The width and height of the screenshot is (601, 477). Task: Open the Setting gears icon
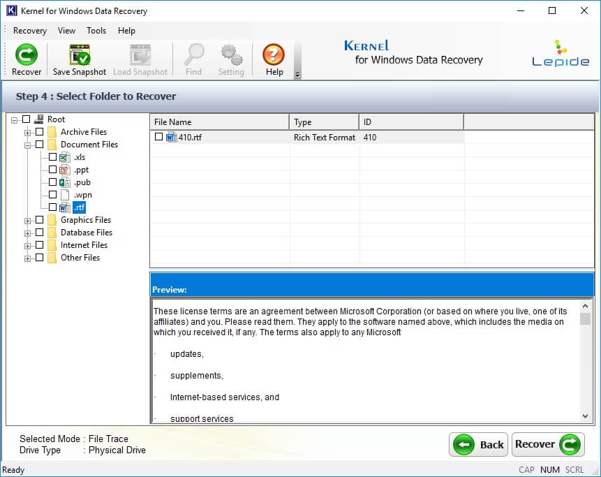tap(232, 54)
